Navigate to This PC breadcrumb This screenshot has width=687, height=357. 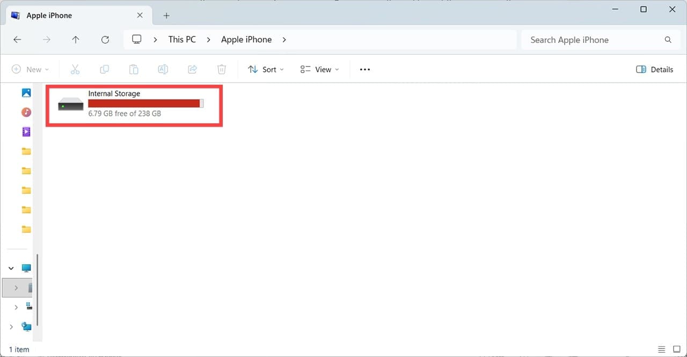click(182, 40)
